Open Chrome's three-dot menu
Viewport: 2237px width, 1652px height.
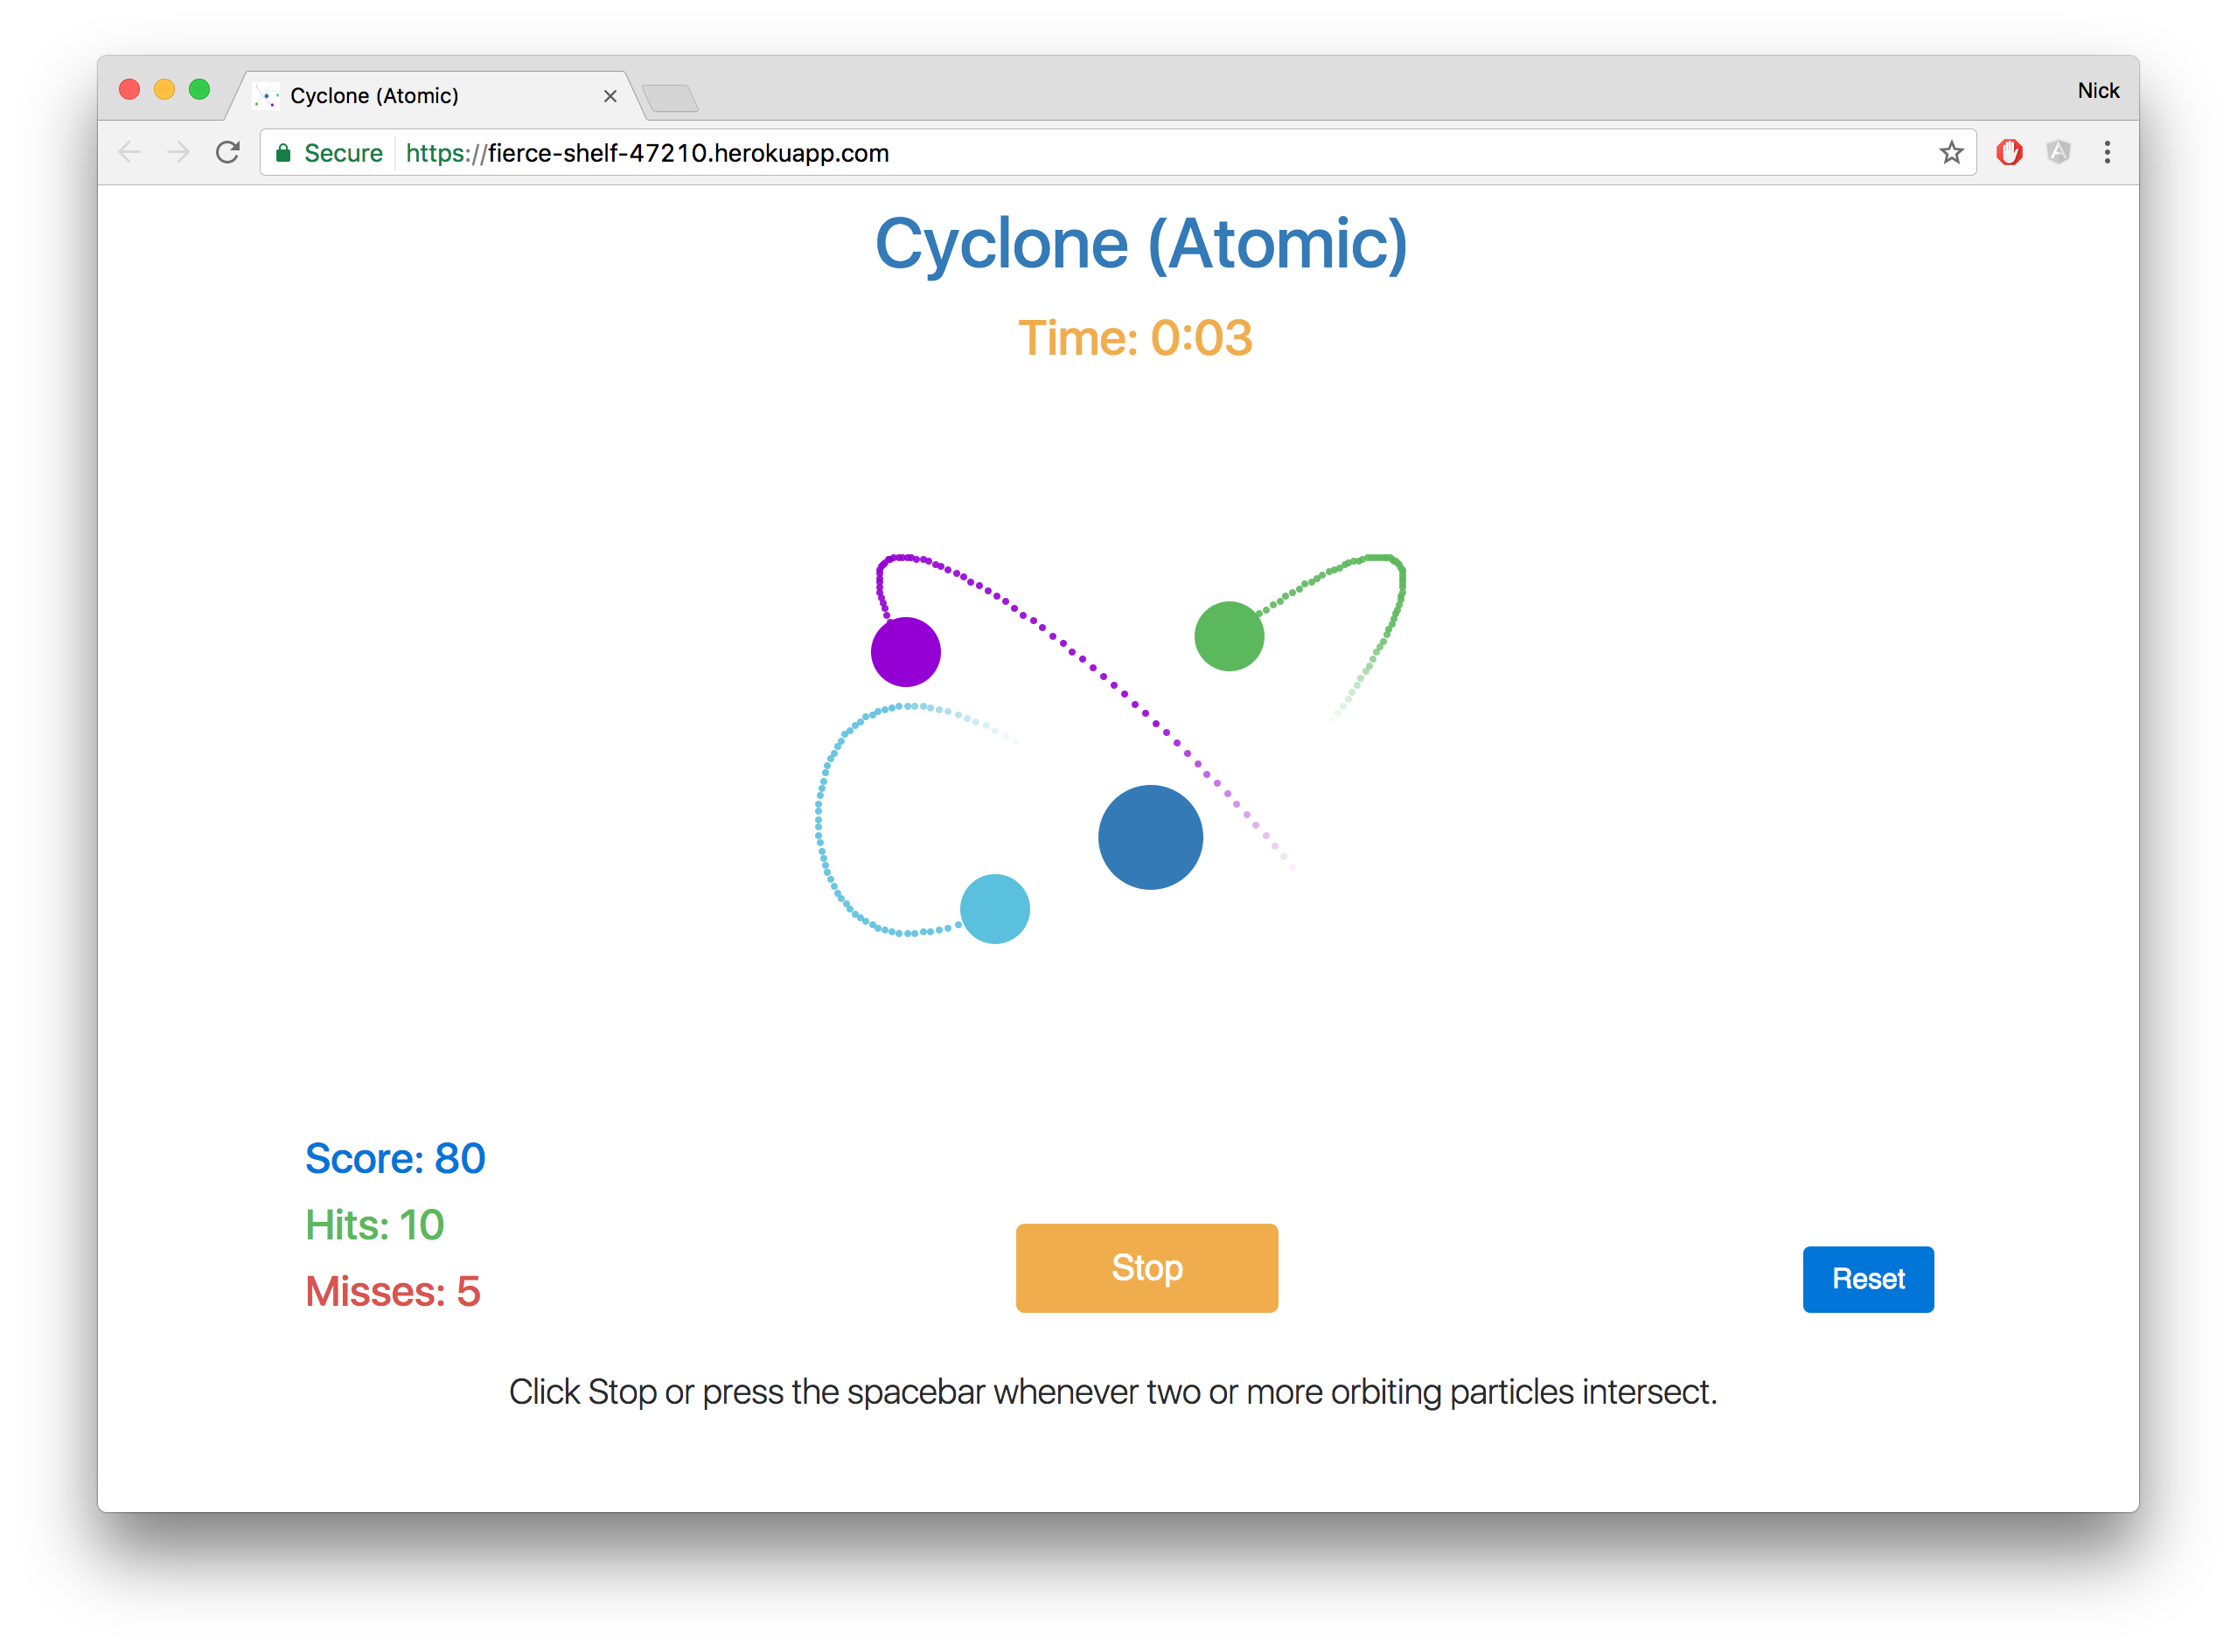2107,152
